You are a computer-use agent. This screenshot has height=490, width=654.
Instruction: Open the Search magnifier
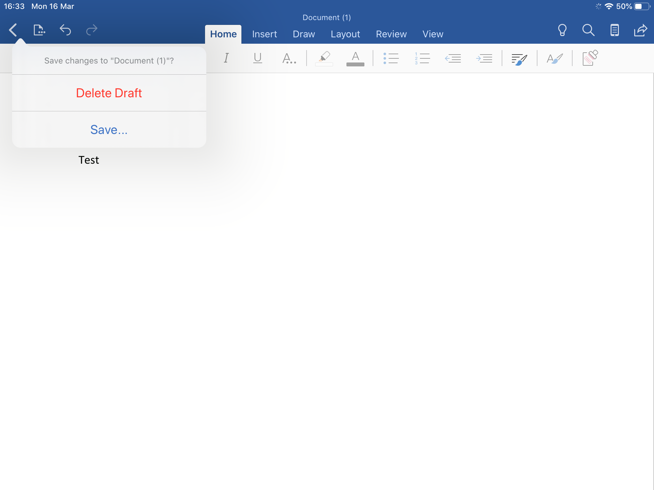[x=588, y=30]
